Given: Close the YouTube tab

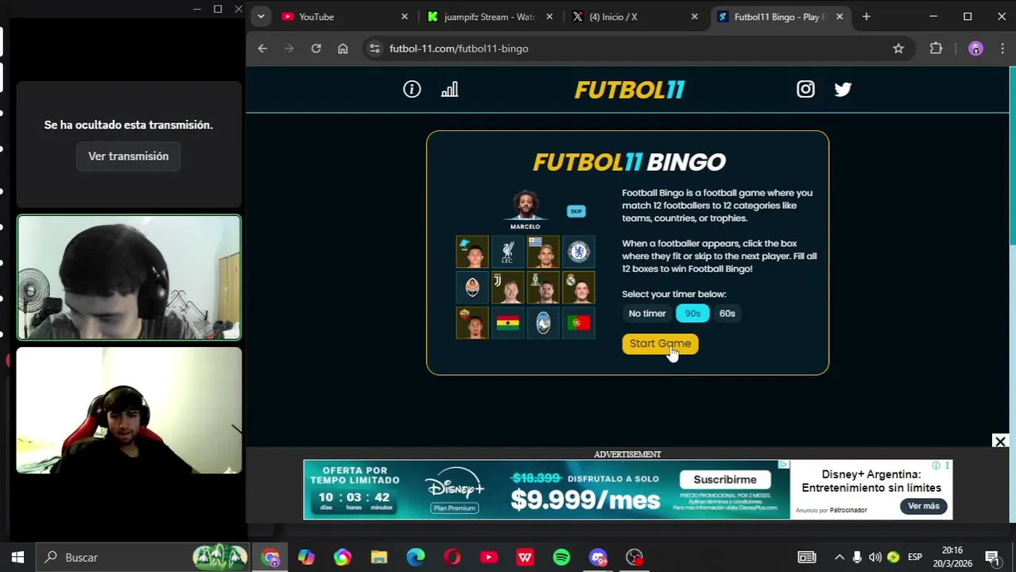Looking at the screenshot, I should point(404,17).
